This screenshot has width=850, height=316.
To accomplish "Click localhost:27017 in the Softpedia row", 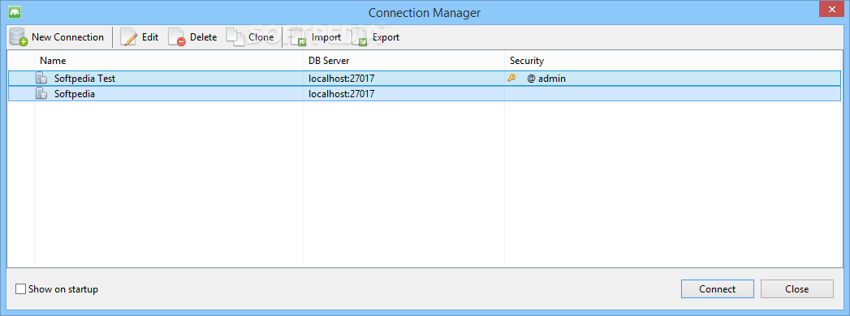I will click(342, 94).
